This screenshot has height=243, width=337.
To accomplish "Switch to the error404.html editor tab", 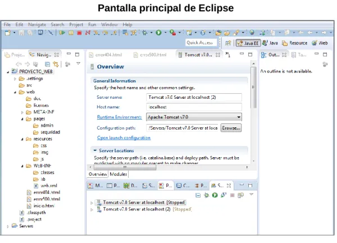I will pos(106,55).
